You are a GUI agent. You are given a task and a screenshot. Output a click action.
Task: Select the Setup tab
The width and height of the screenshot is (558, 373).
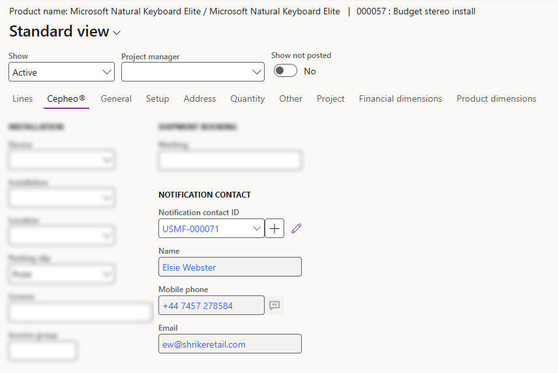157,99
